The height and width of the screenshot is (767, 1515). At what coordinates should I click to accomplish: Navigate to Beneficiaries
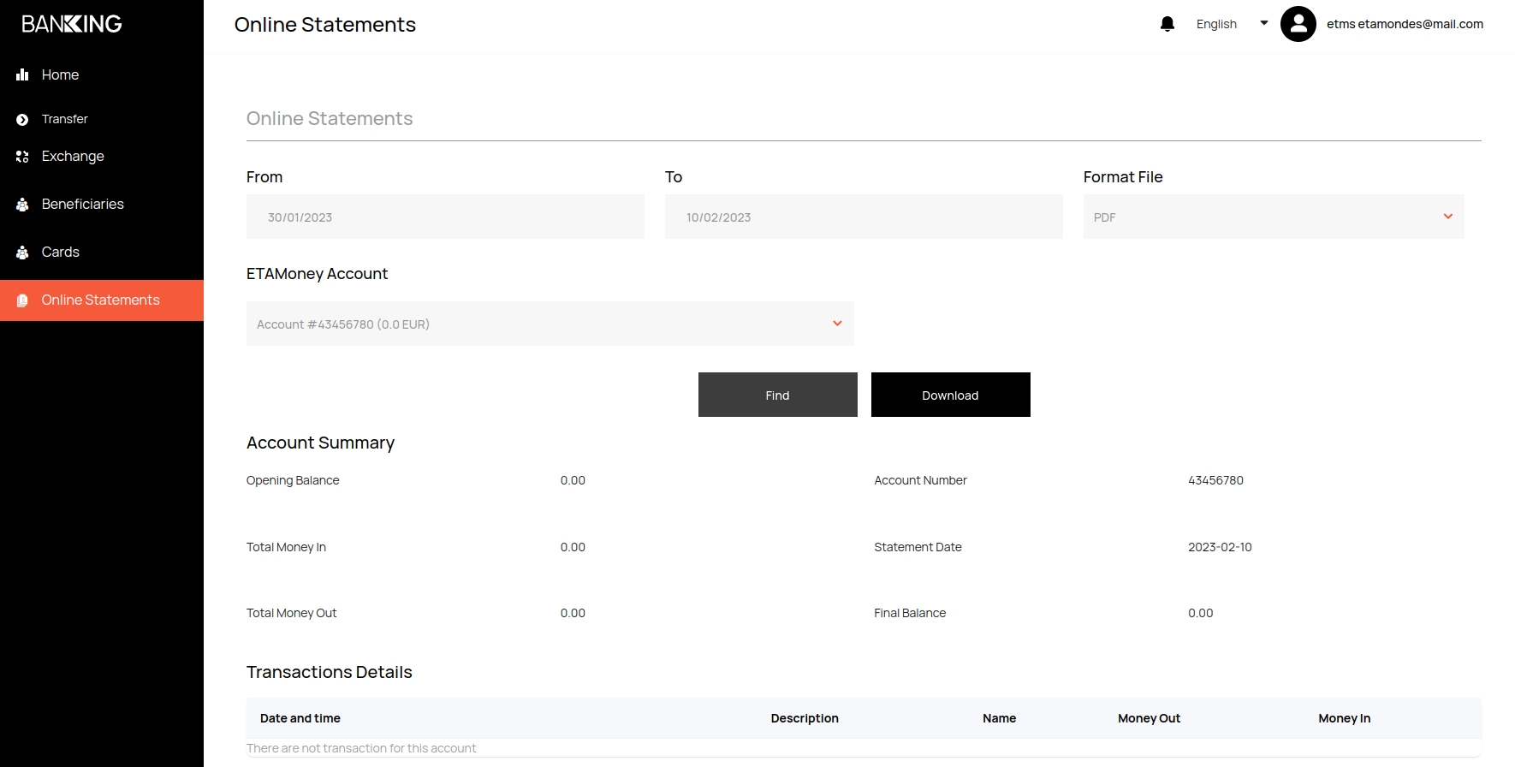tap(102, 204)
